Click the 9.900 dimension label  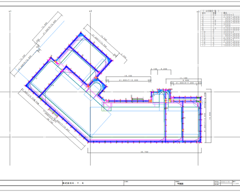(186, 81)
